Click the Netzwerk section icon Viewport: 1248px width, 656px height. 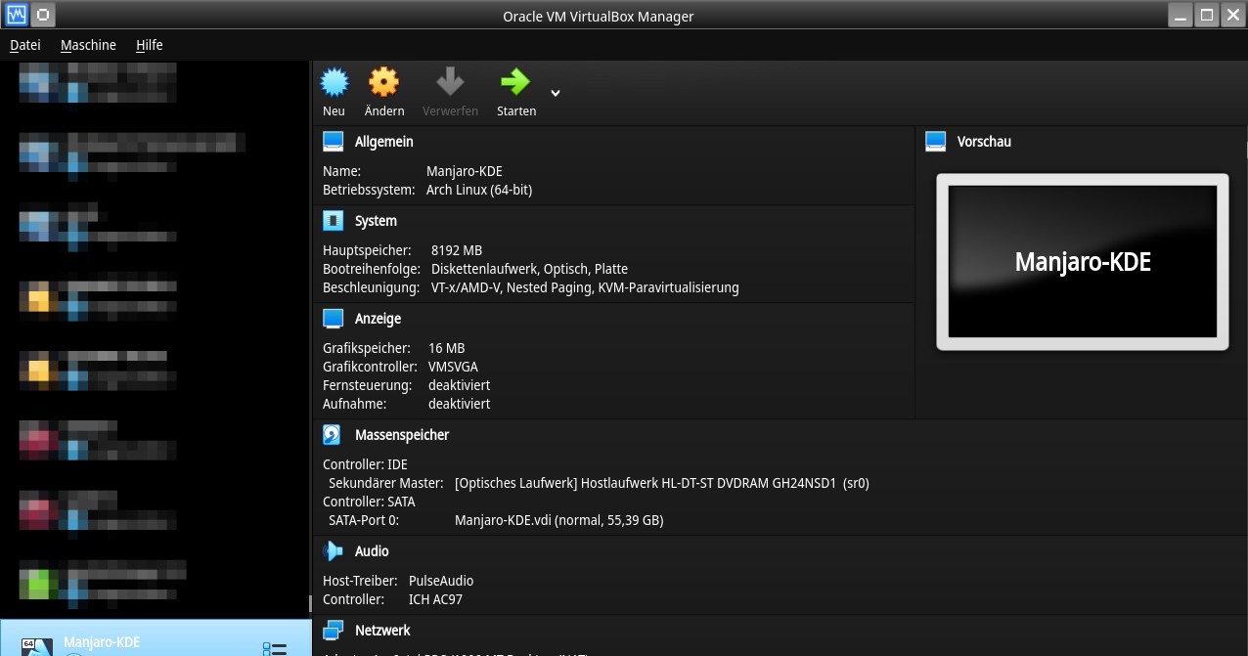(x=334, y=631)
